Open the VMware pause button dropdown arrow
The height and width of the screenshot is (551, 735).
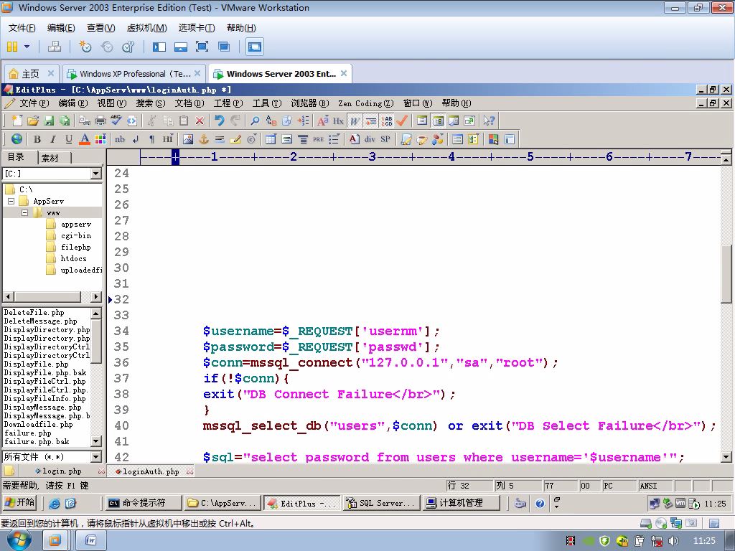pos(27,47)
